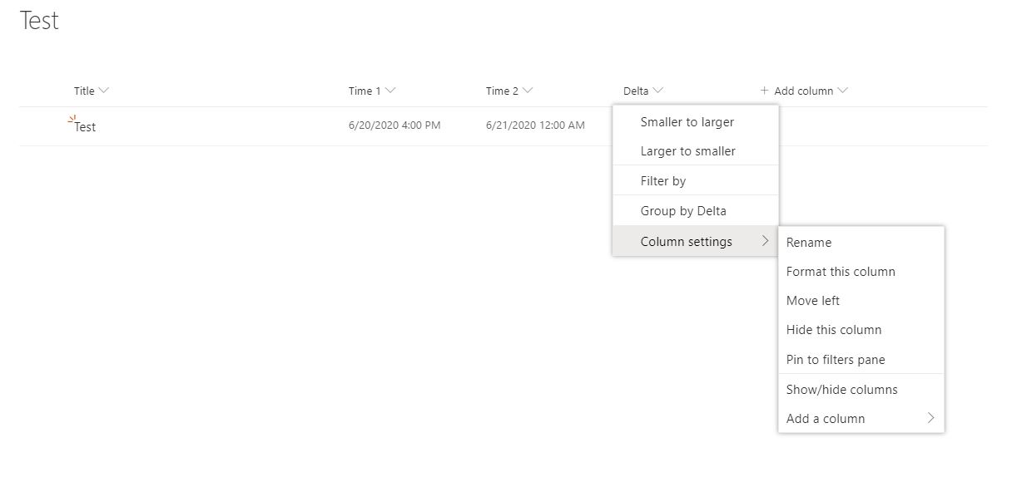Click the new-item sparkle icon beside Test
1017x482 pixels.
[x=72, y=120]
